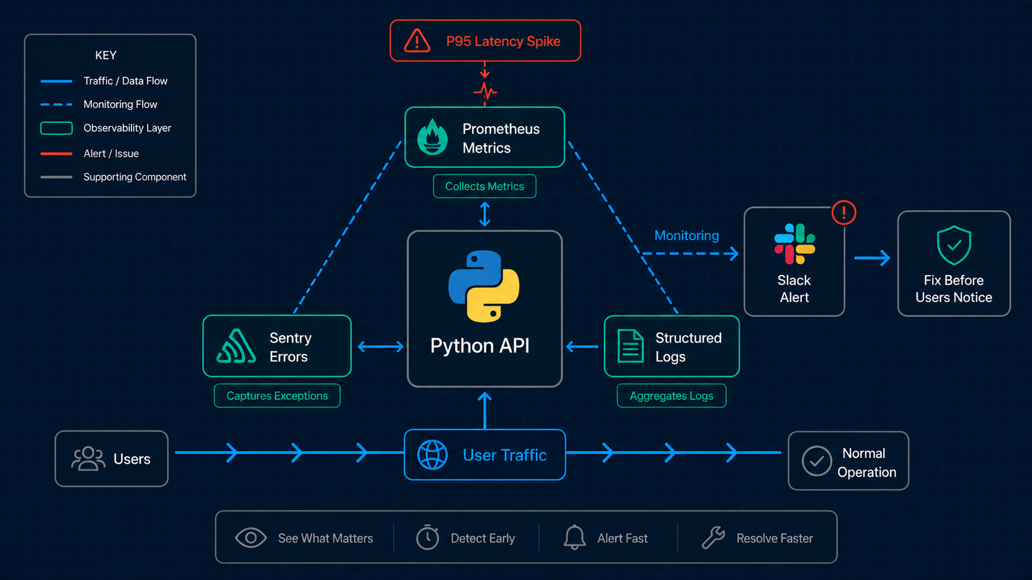Image resolution: width=1032 pixels, height=580 pixels.
Task: Click the wrench icon beside Resolve Faster
Action: (713, 537)
